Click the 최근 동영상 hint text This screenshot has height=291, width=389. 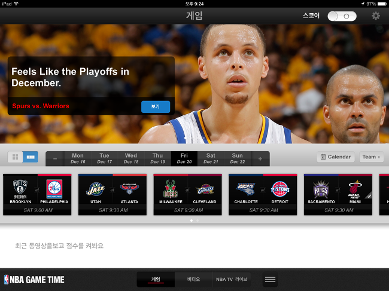pyautogui.click(x=59, y=246)
